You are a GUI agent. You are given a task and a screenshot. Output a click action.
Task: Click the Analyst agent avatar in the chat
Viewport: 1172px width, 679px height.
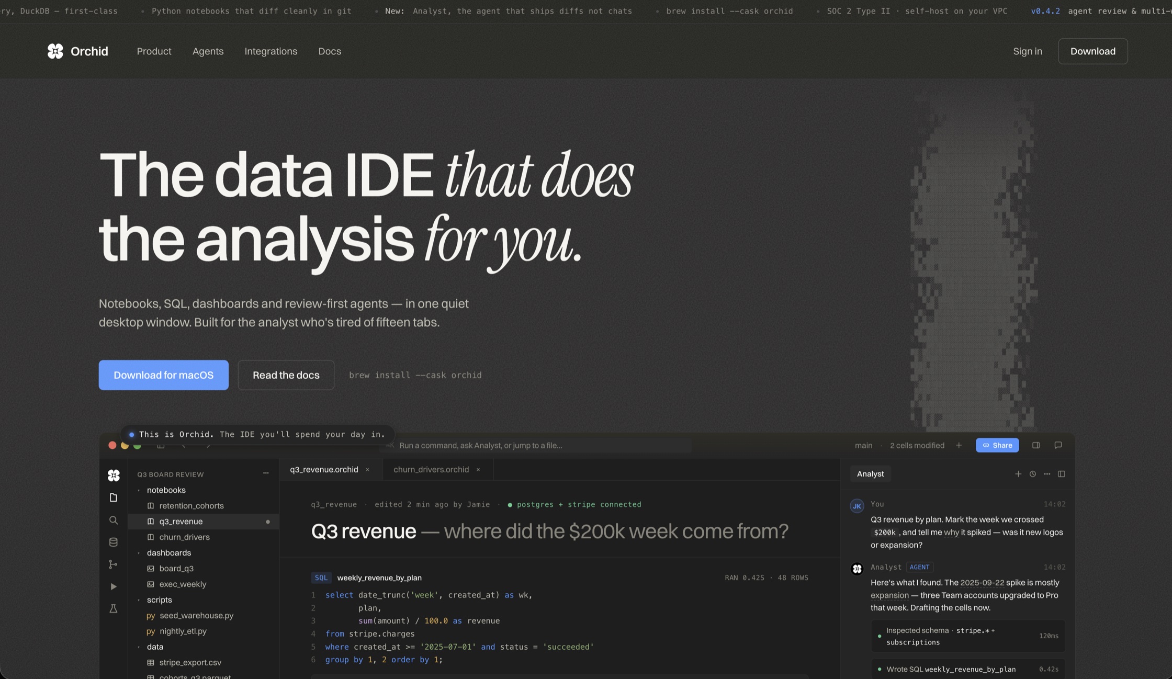coord(857,569)
